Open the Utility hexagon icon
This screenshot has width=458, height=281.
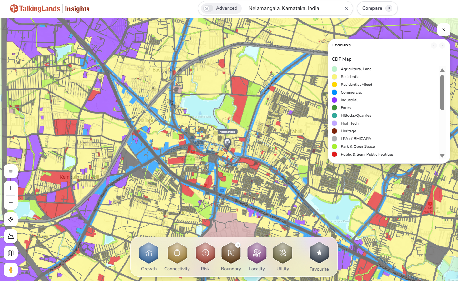coord(283,253)
